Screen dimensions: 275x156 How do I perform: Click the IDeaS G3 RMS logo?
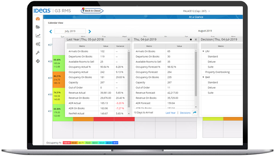tap(52, 11)
